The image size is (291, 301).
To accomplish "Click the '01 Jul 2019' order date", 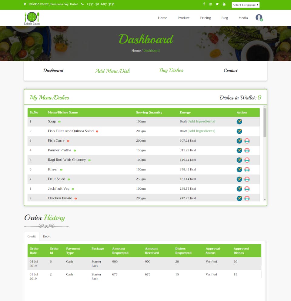I will coord(34,276).
